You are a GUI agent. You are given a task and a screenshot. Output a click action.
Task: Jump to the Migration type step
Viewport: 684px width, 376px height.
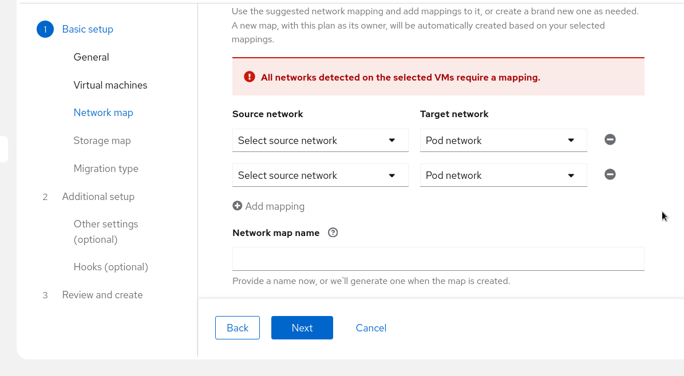106,169
